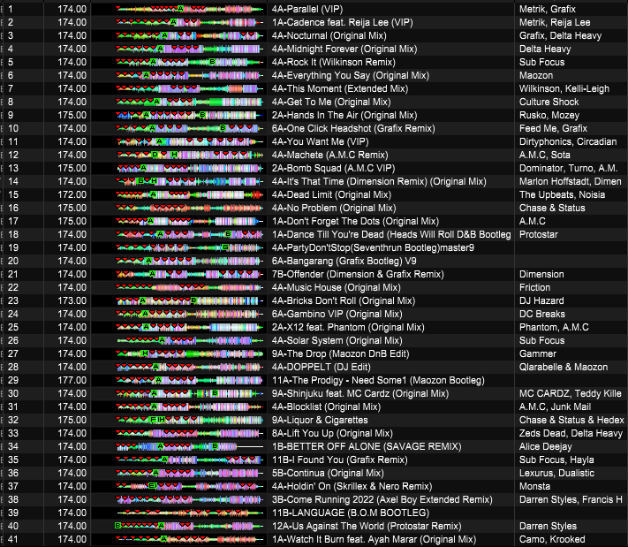This screenshot has height=547, width=628.
Task: Select '4A-PartyDon'tStop(Seventhrun Bootleg)master9' title
Action: click(x=373, y=247)
